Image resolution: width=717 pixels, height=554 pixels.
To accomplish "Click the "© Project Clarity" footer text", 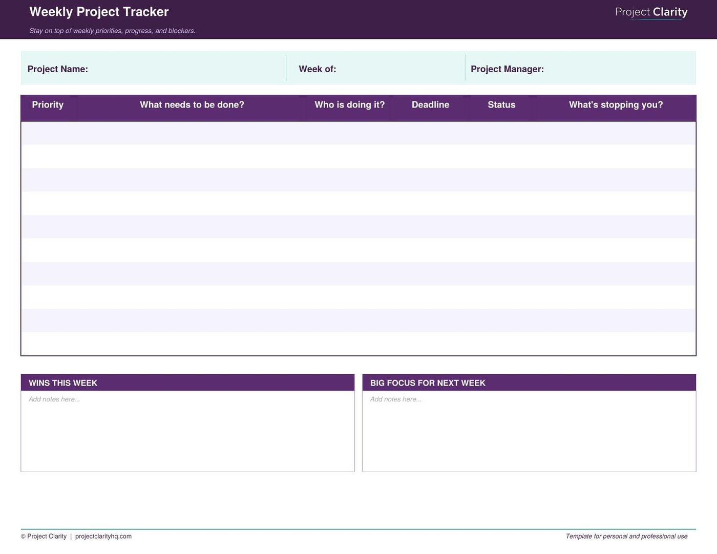I will pyautogui.click(x=44, y=537).
